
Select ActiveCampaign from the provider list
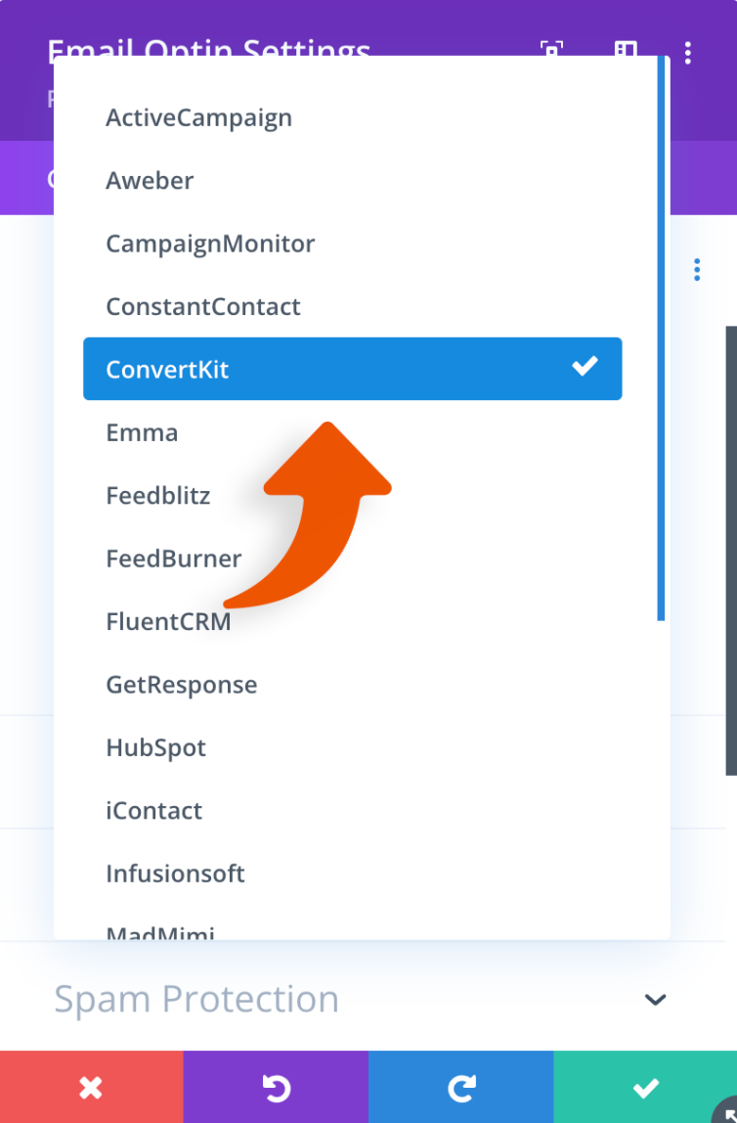[198, 117]
